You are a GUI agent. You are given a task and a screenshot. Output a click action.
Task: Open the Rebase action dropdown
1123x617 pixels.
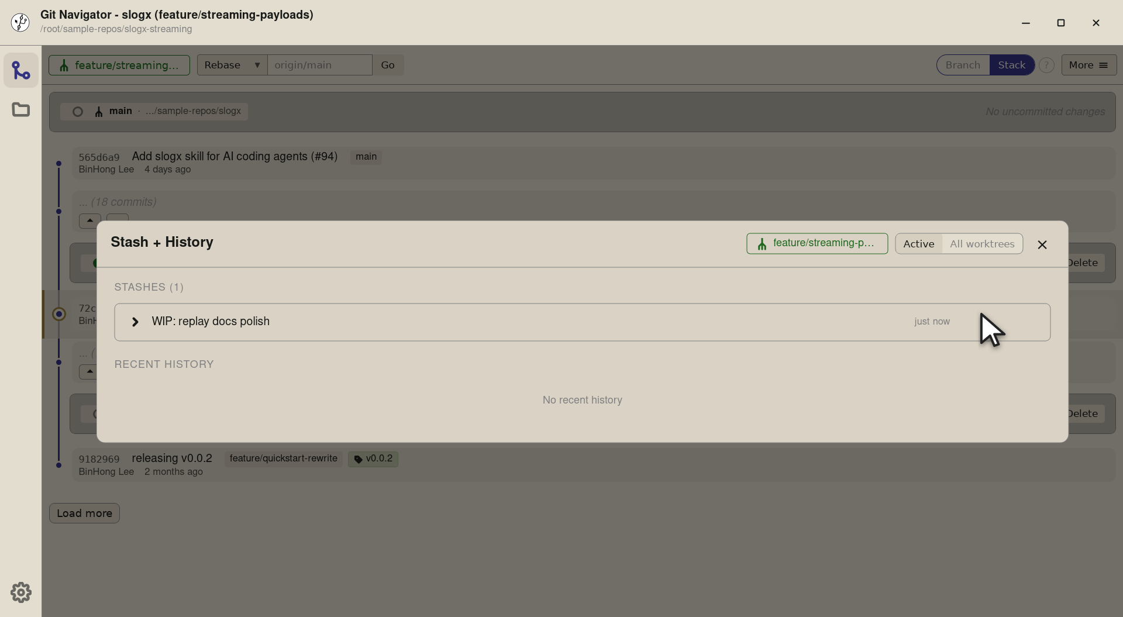click(x=232, y=65)
